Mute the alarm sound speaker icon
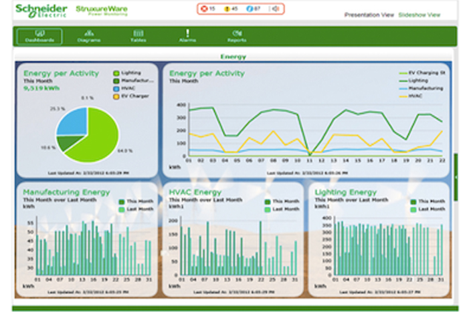 [273, 9]
